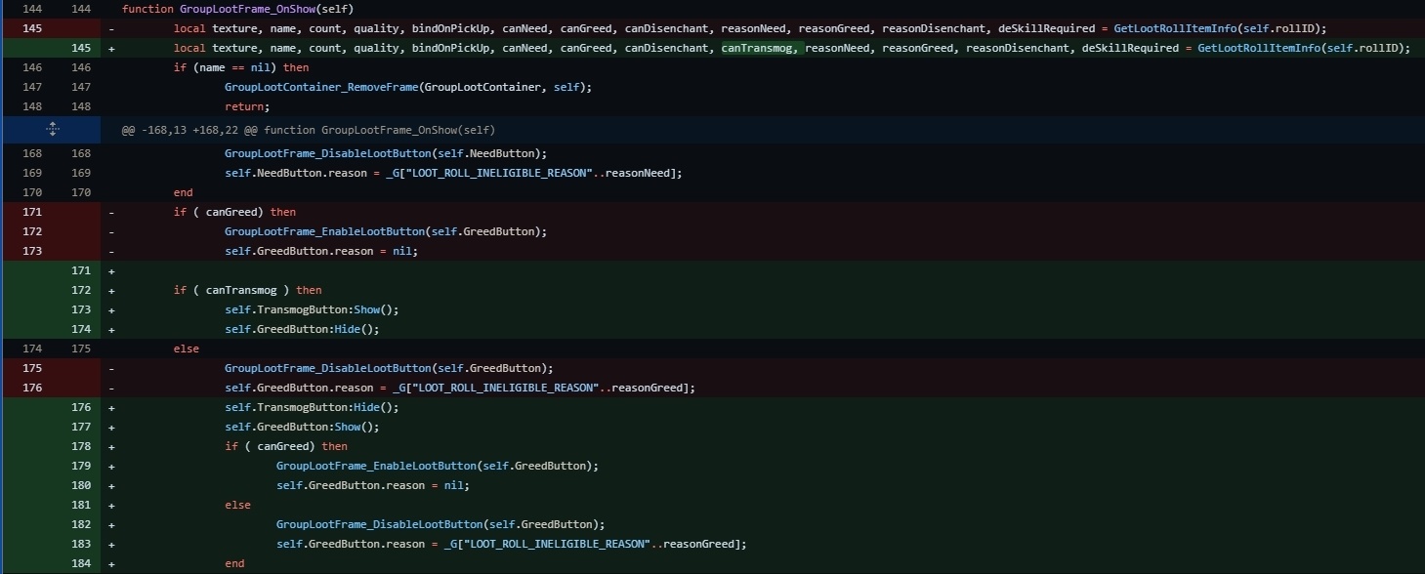Click 'GetLootRollItemInfo' in the removed line 145
The image size is (1425, 574).
(1175, 28)
